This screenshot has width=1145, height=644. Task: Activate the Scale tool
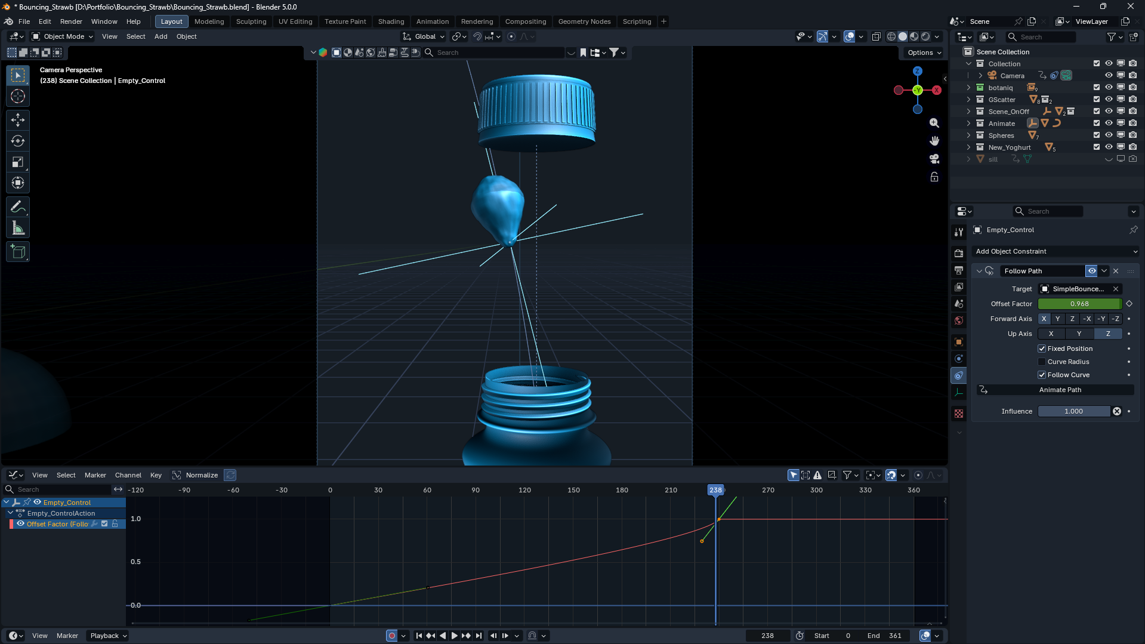click(x=18, y=162)
